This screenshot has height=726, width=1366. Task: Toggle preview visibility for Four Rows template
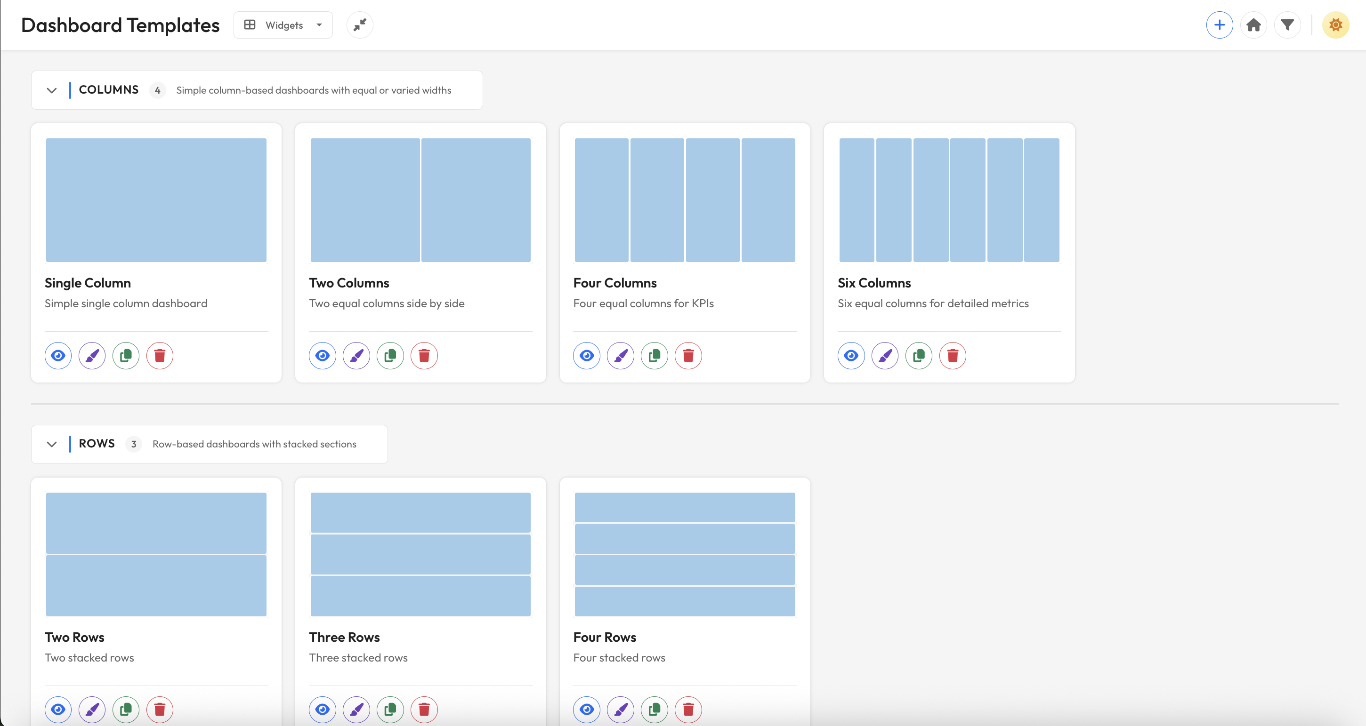(x=586, y=710)
